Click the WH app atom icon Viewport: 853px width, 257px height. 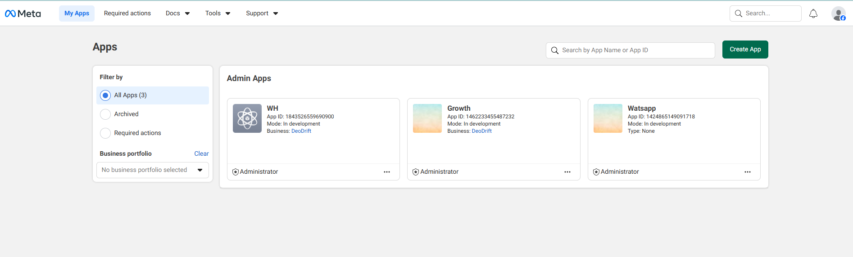pos(247,118)
